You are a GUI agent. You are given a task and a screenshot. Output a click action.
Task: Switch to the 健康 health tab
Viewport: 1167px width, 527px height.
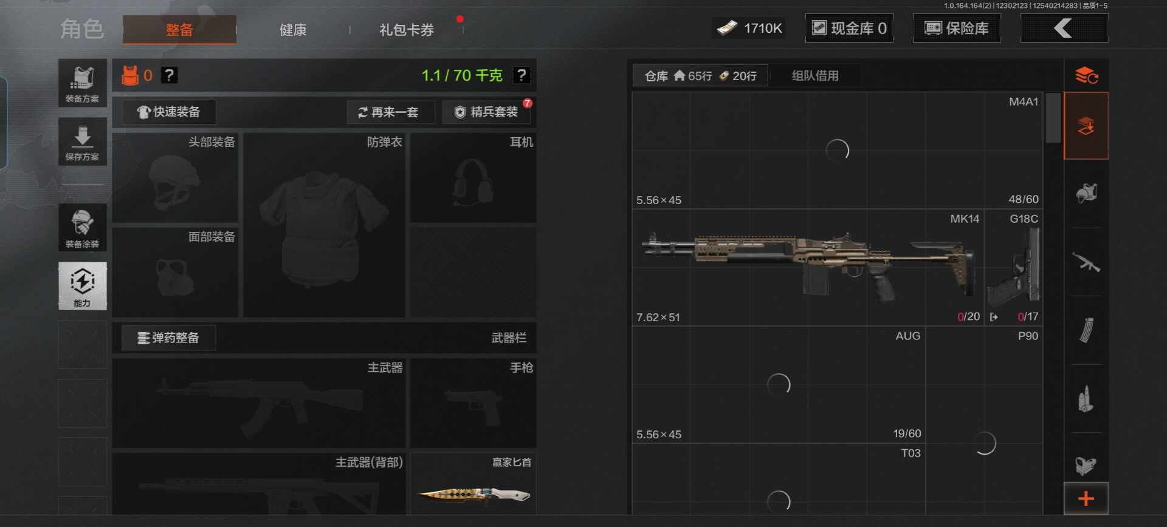tap(293, 30)
